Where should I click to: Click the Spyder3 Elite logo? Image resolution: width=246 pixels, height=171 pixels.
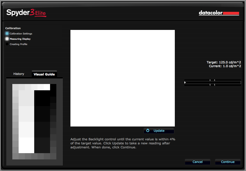(x=26, y=13)
